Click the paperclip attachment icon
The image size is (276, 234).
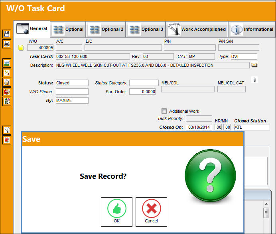[254, 80]
